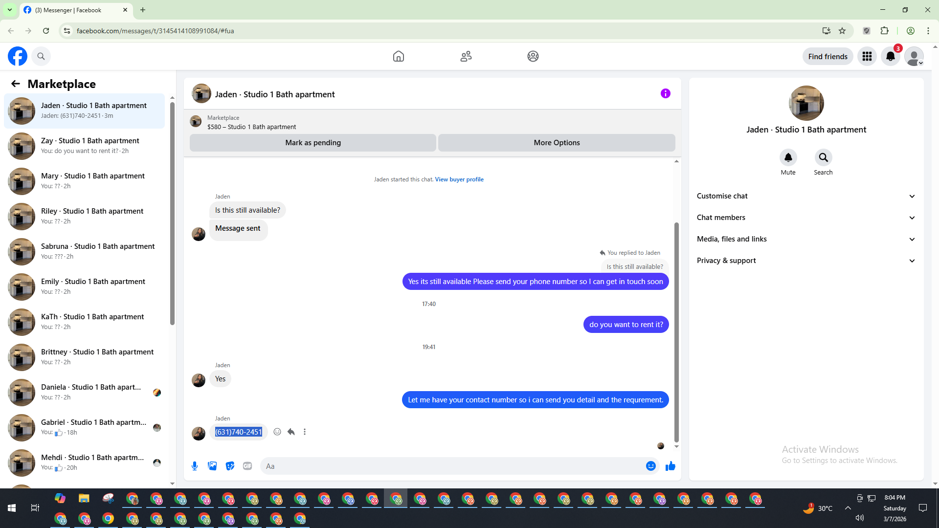Screen dimensions: 939x528
Task: Click the chat messages scrollbar
Action: pyautogui.click(x=676, y=332)
